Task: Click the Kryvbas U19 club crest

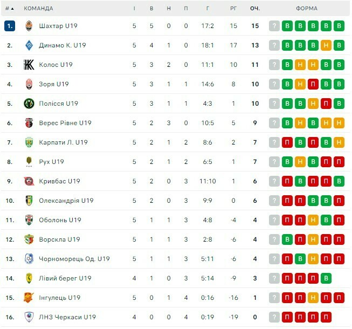Action: coord(29,181)
